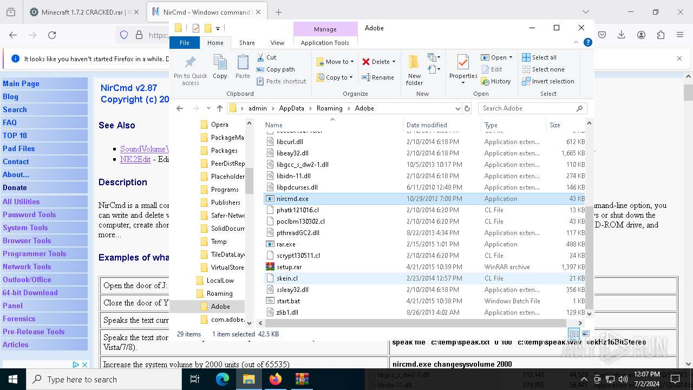The width and height of the screenshot is (693, 390).
Task: Collapse the Explorer ribbon
Action: tap(576, 42)
